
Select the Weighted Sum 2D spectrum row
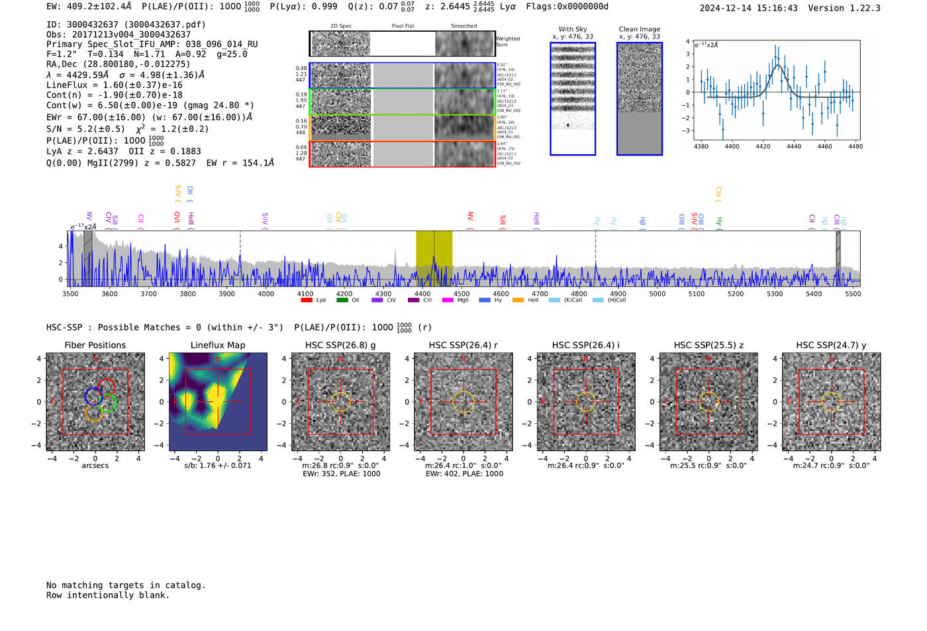[403, 44]
